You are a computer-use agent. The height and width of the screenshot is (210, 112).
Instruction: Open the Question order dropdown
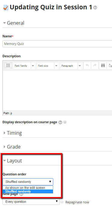(x=28, y=182)
